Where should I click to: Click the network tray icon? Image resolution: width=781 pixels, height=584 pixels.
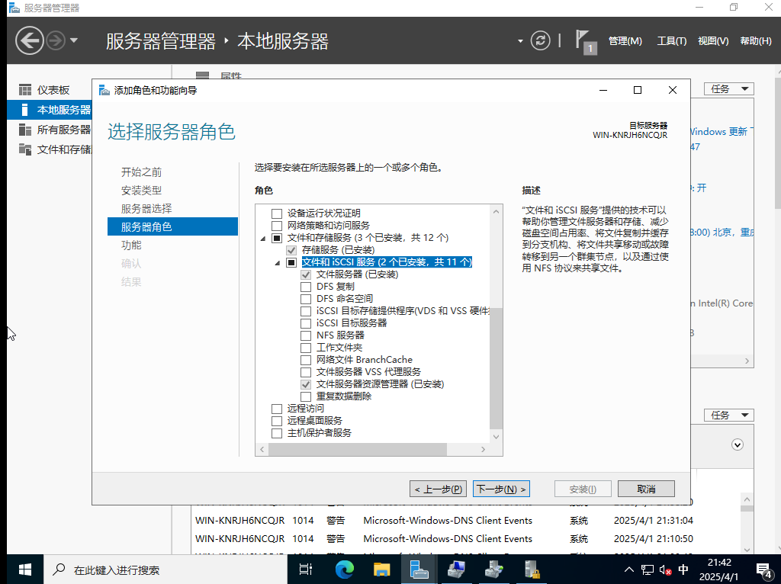pos(647,570)
